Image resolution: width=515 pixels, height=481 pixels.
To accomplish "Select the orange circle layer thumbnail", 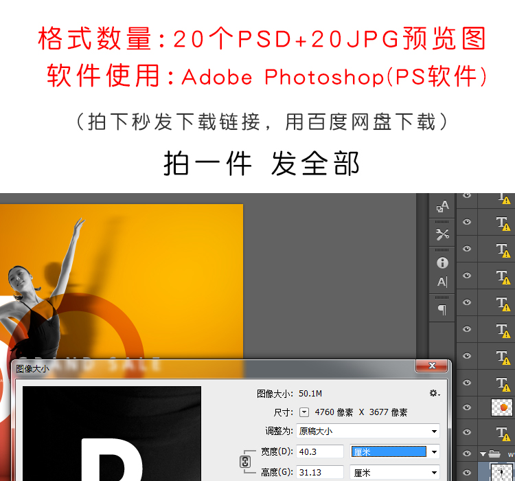I will click(x=502, y=407).
